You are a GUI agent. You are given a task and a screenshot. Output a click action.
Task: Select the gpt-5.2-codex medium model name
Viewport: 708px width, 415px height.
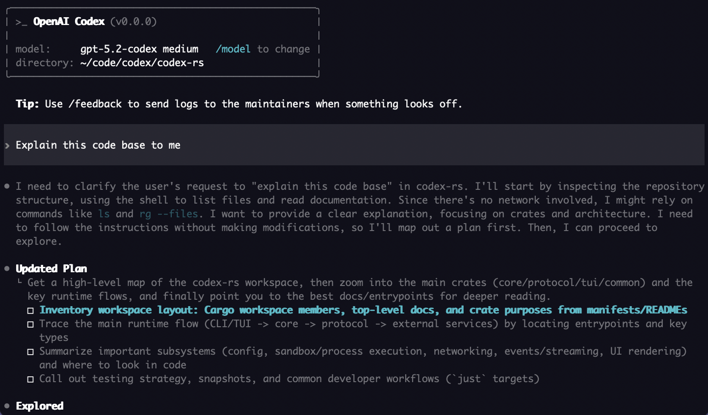point(139,49)
